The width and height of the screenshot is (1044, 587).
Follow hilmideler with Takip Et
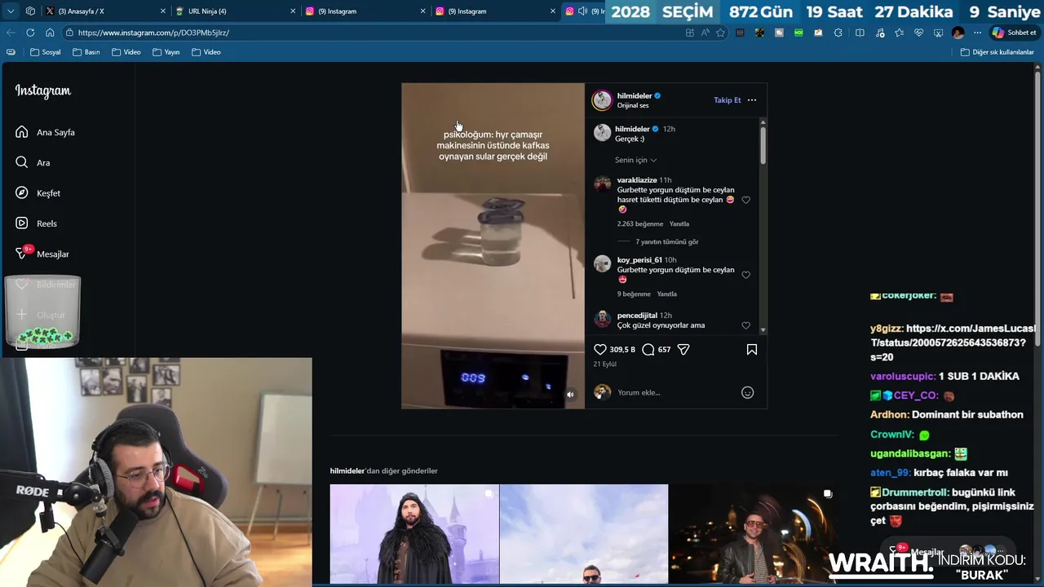tap(728, 100)
